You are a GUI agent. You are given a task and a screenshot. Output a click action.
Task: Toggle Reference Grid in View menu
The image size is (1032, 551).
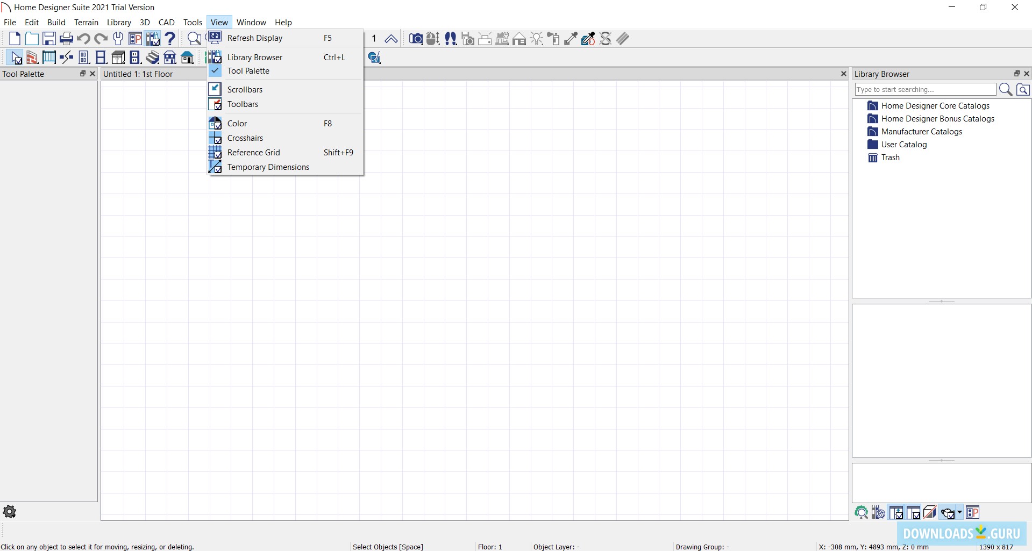click(253, 153)
